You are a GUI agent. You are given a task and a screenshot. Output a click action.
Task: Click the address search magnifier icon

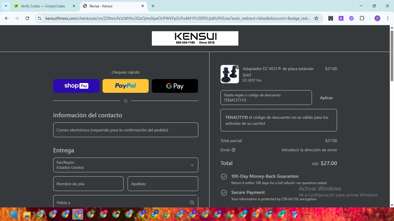pyautogui.click(x=192, y=202)
